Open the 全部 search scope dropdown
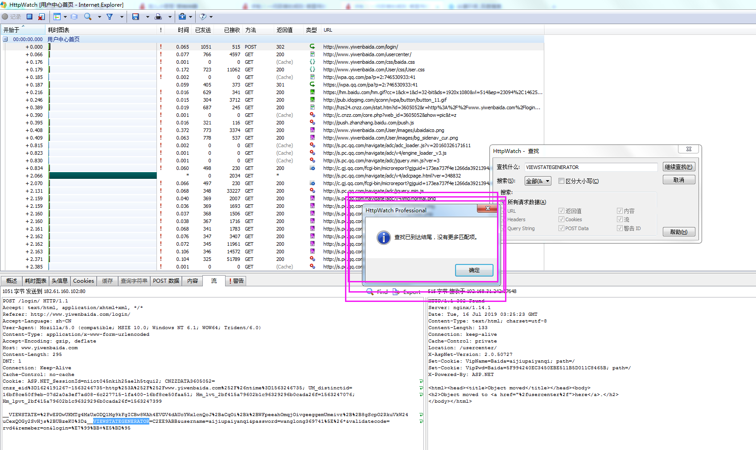Viewport: 756px width, 450px height. (538, 181)
